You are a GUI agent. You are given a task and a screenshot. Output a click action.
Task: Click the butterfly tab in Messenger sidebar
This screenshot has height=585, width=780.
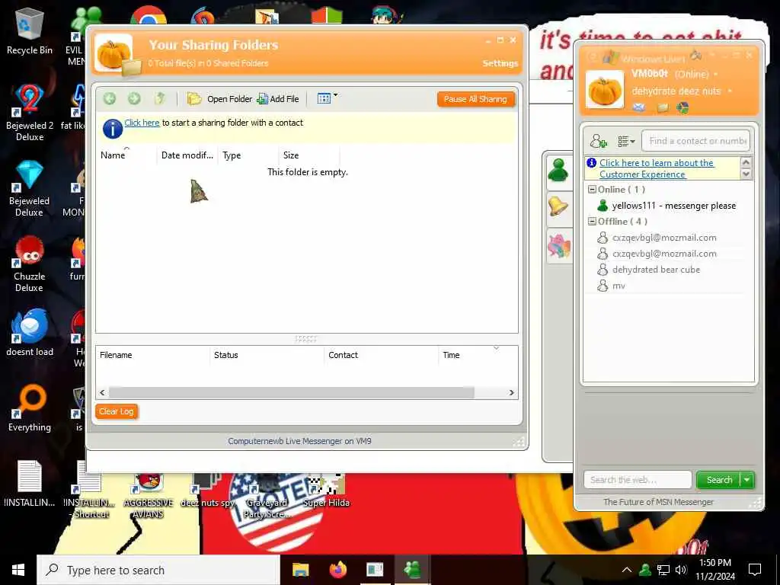558,245
